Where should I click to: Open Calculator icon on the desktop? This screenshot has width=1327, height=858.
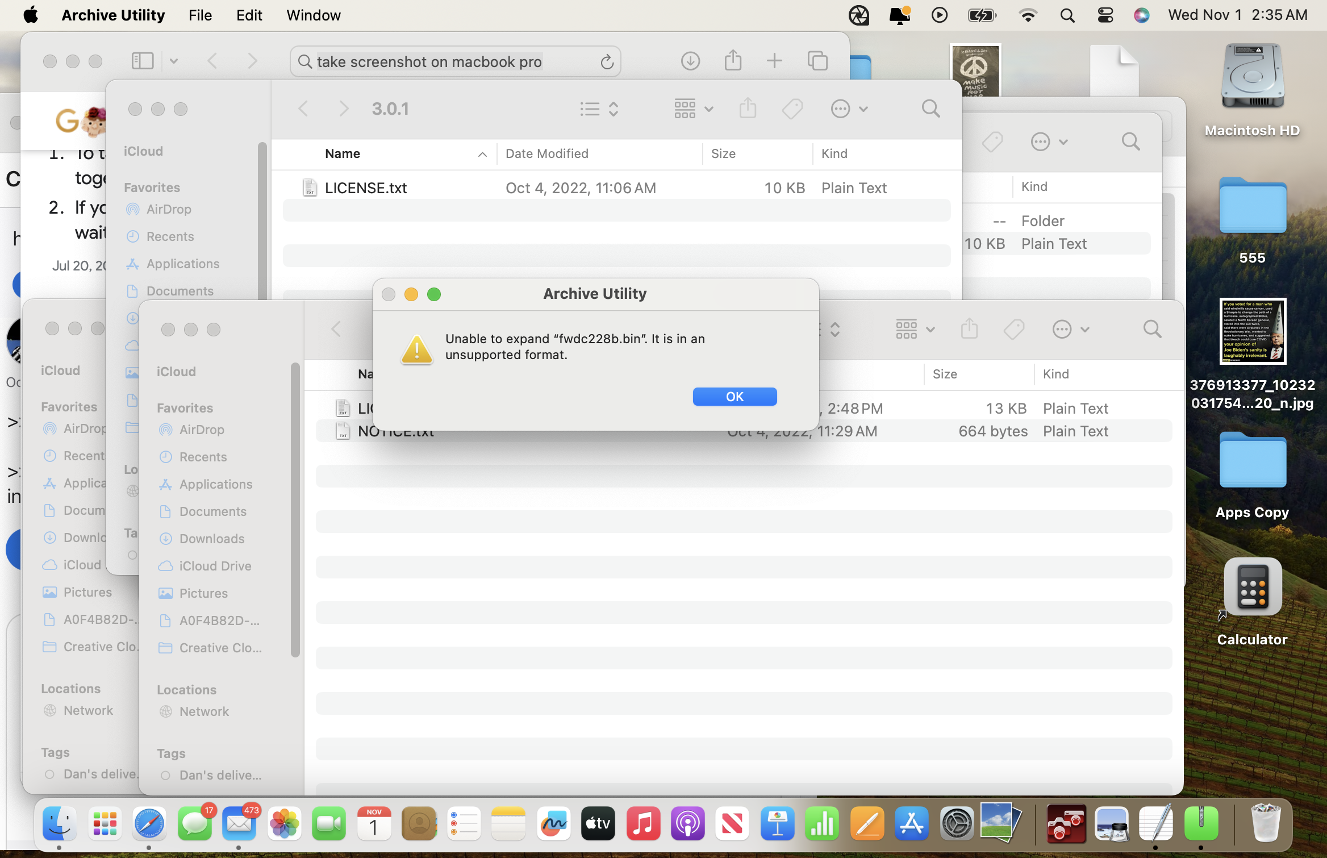(x=1252, y=588)
